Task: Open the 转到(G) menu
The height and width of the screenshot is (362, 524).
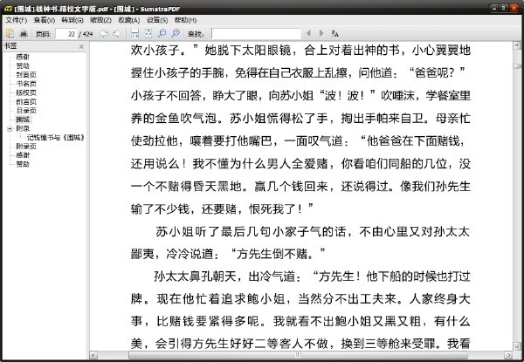Action: [72, 20]
